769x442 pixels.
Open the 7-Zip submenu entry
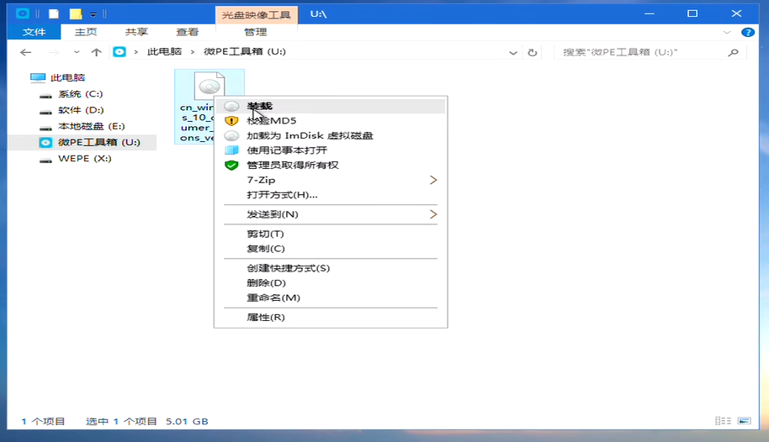(331, 180)
